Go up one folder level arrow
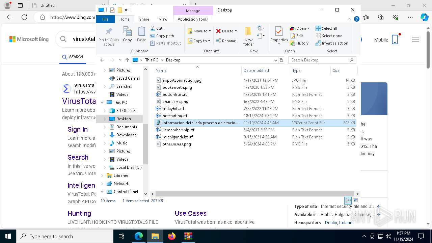Screen dimensions: 432x243 pyautogui.click(x=127, y=60)
